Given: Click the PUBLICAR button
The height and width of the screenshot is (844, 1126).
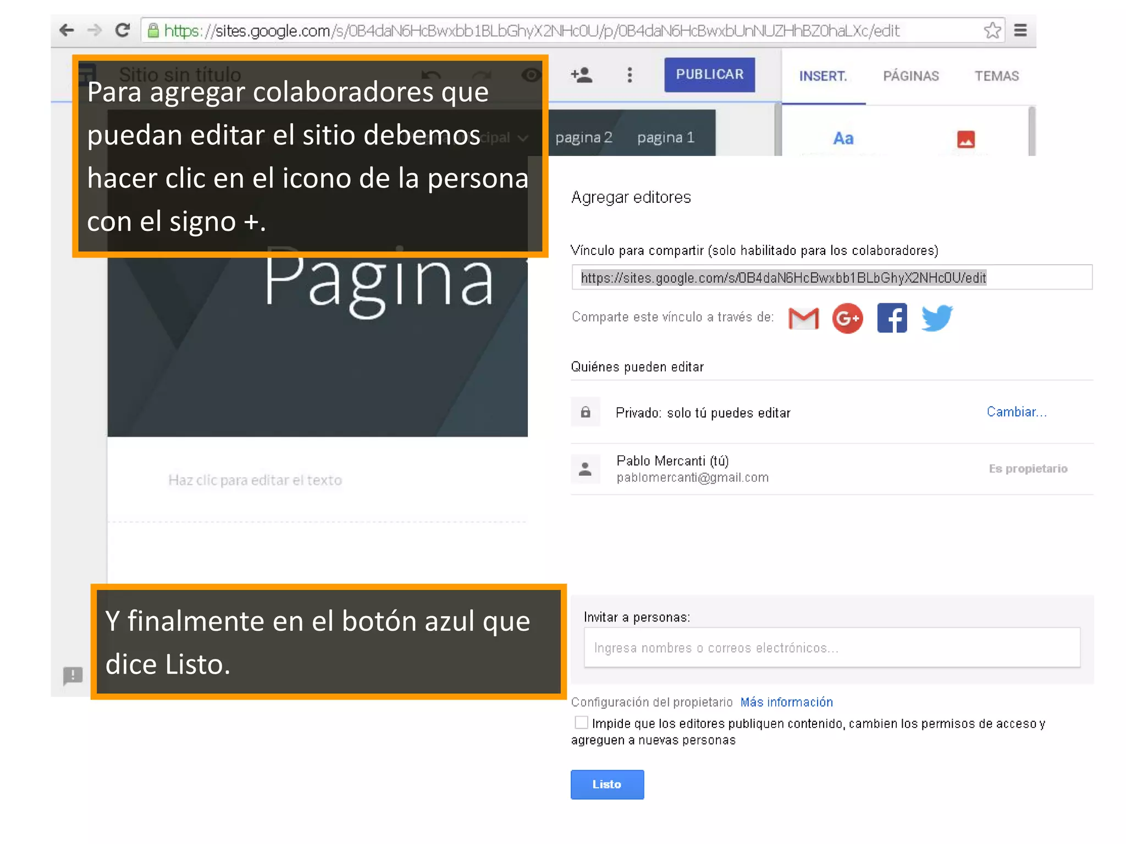Looking at the screenshot, I should (x=709, y=74).
